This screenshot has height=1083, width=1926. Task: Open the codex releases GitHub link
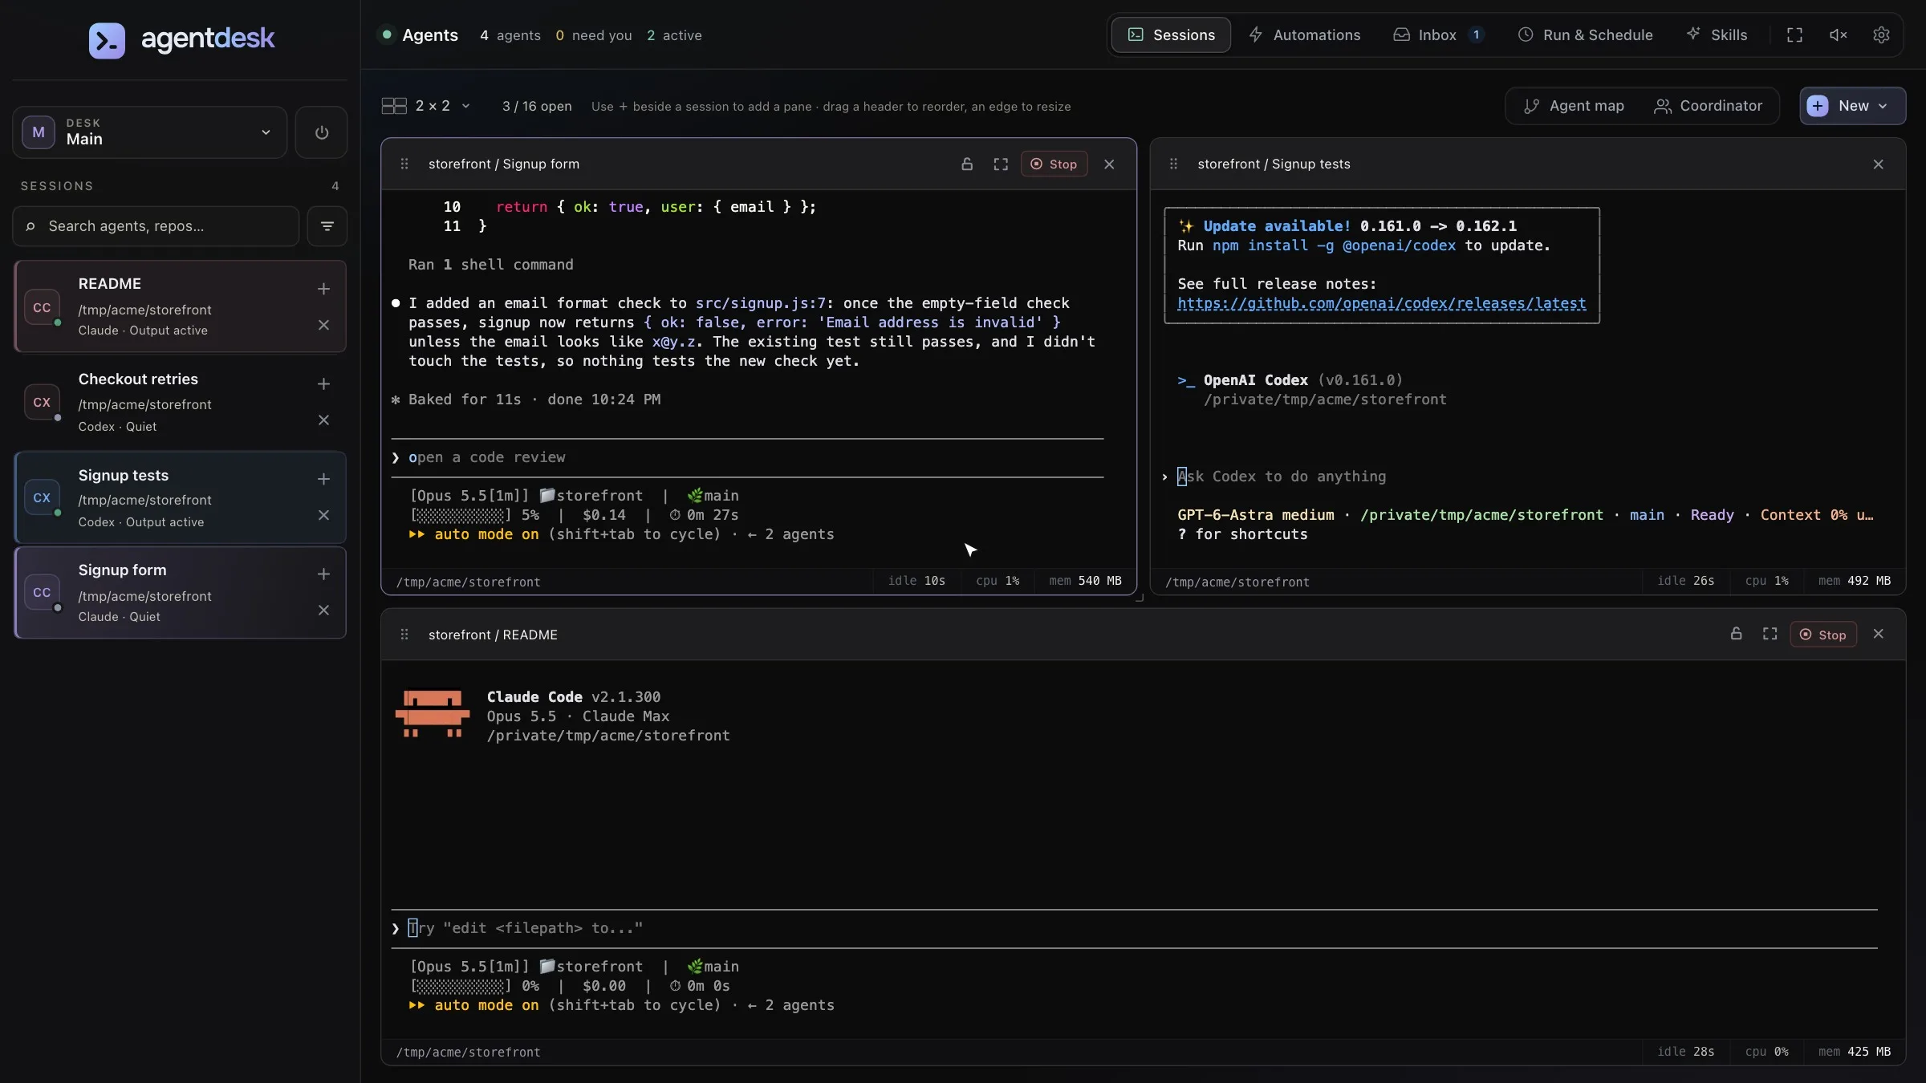click(1381, 303)
